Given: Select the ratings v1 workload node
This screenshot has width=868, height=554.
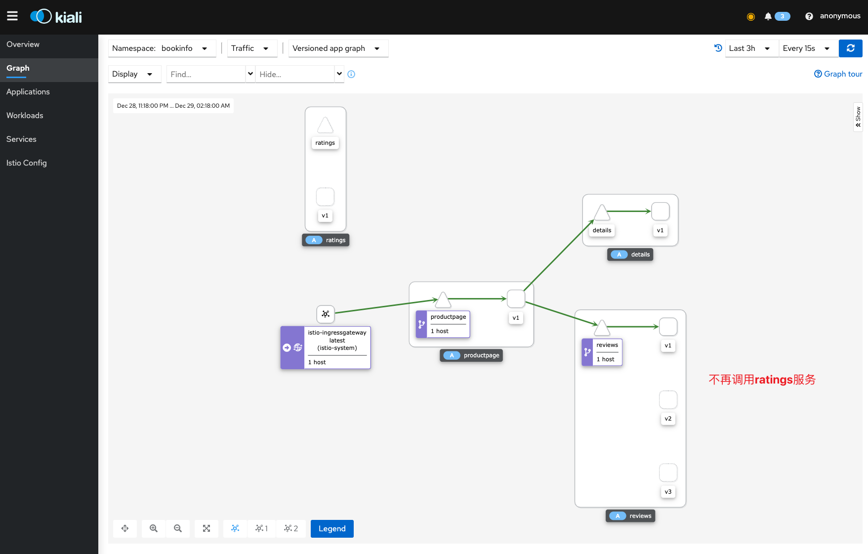Looking at the screenshot, I should [325, 197].
